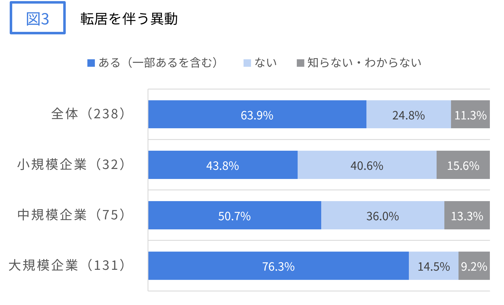
Task: Click the 14.5% light blue segment
Action: coord(434,266)
